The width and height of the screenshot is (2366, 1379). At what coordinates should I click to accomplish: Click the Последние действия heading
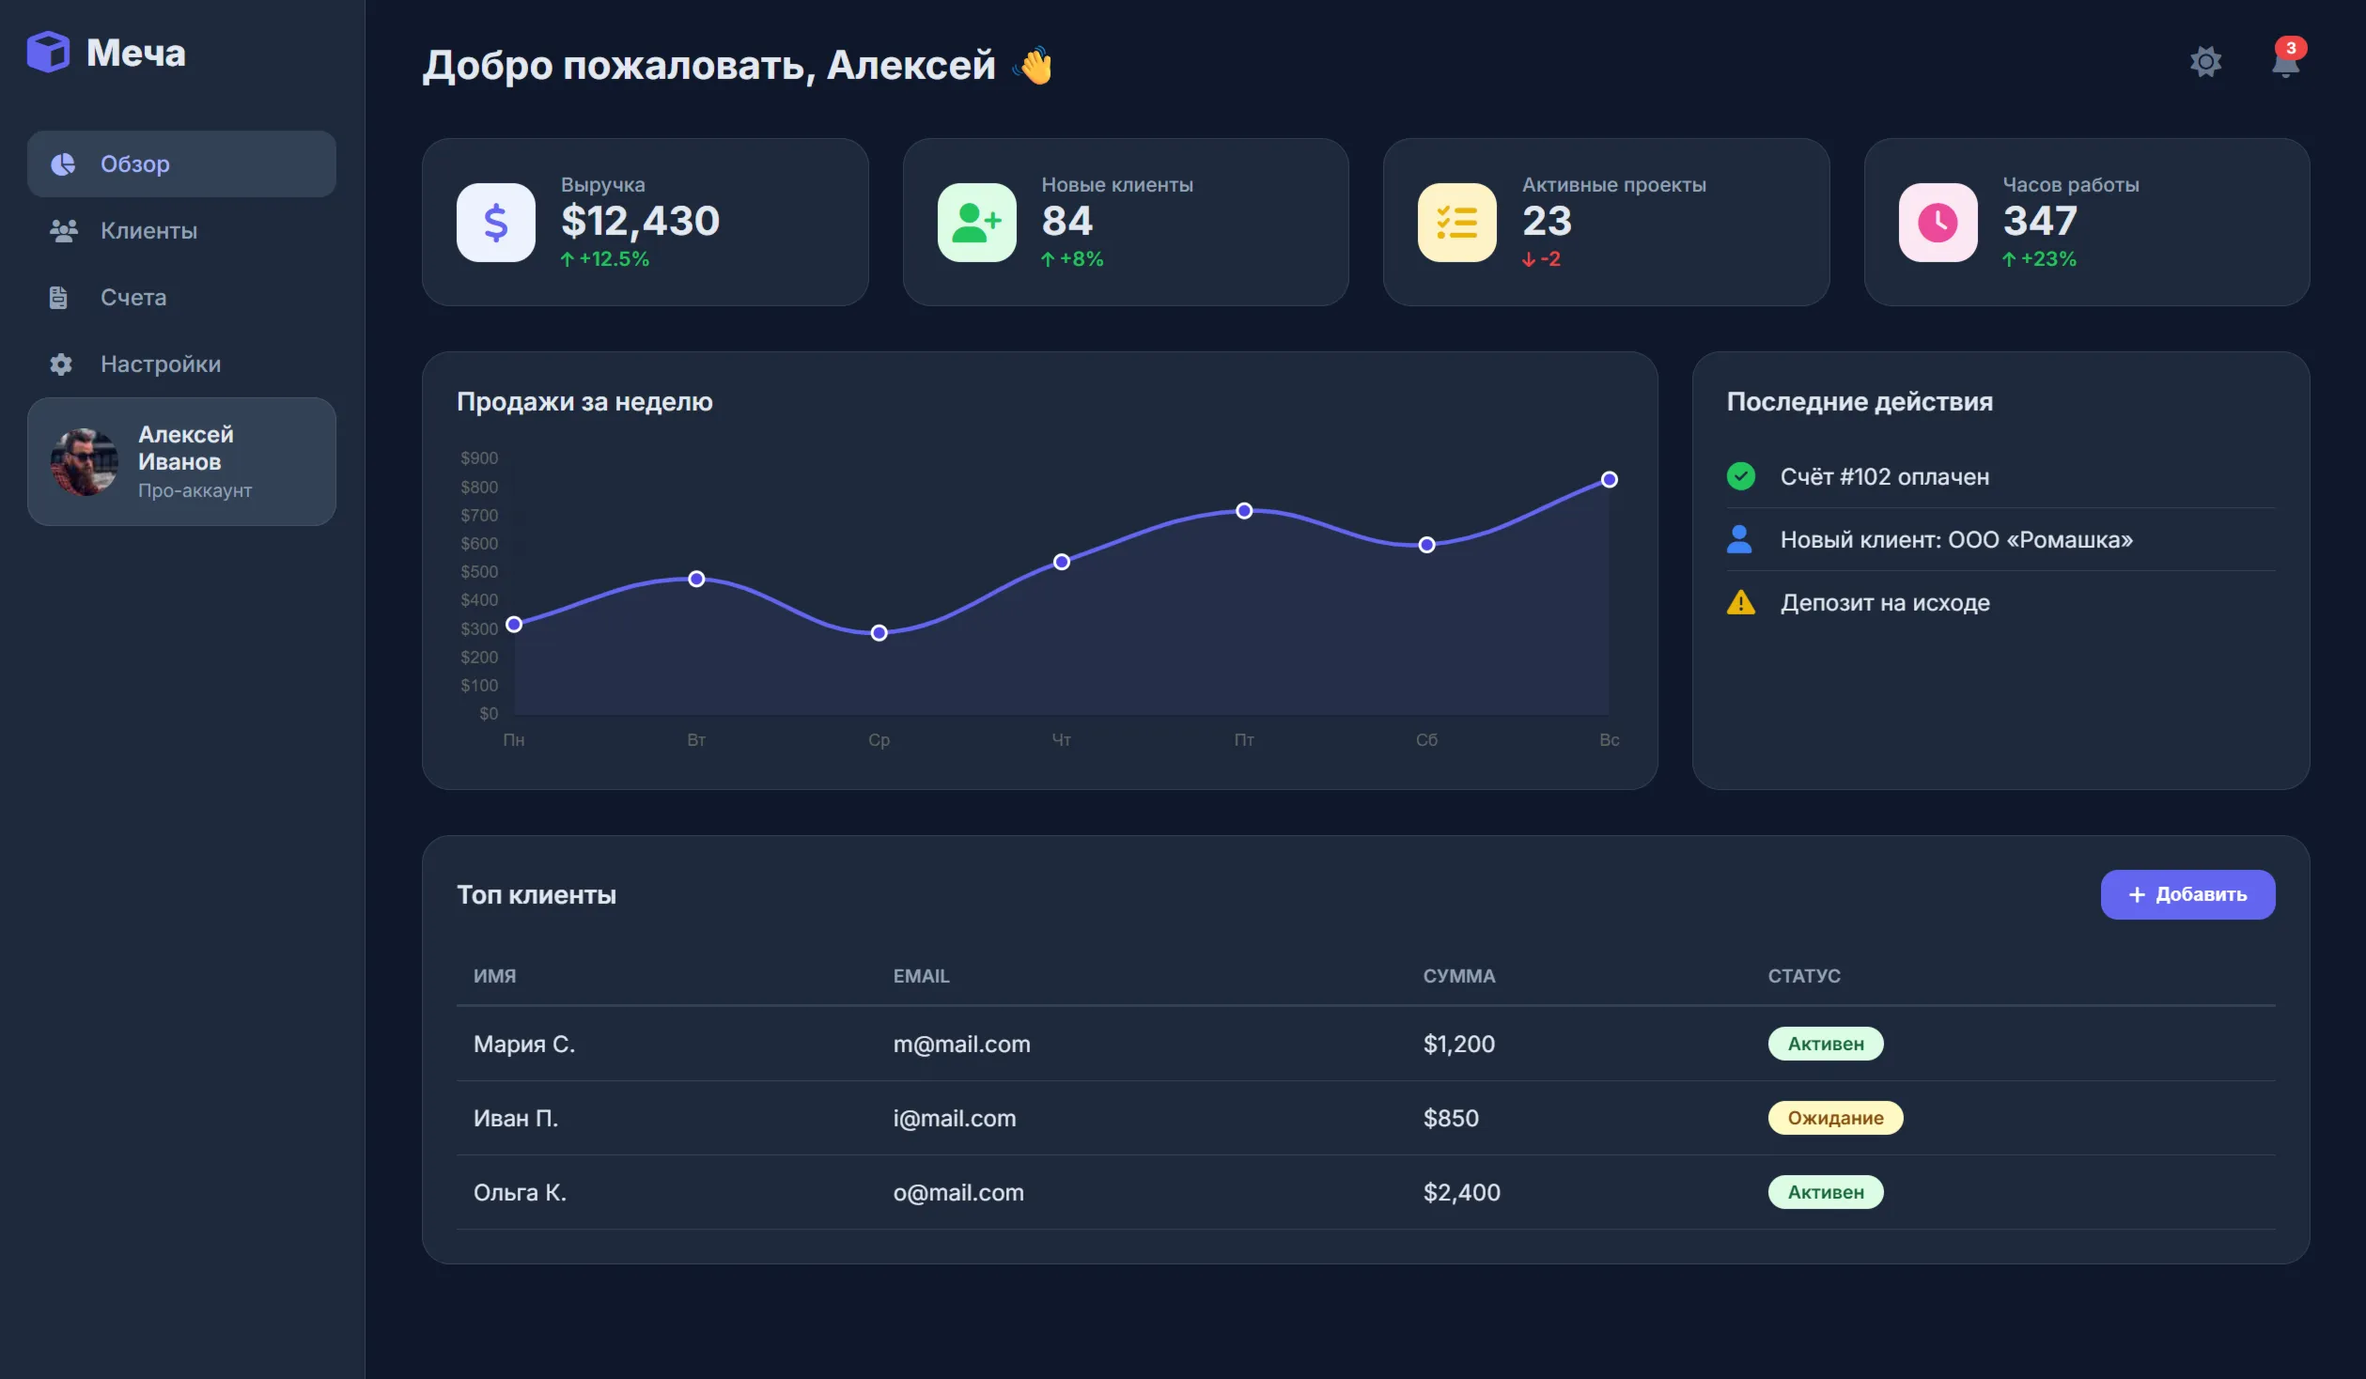pos(1859,402)
